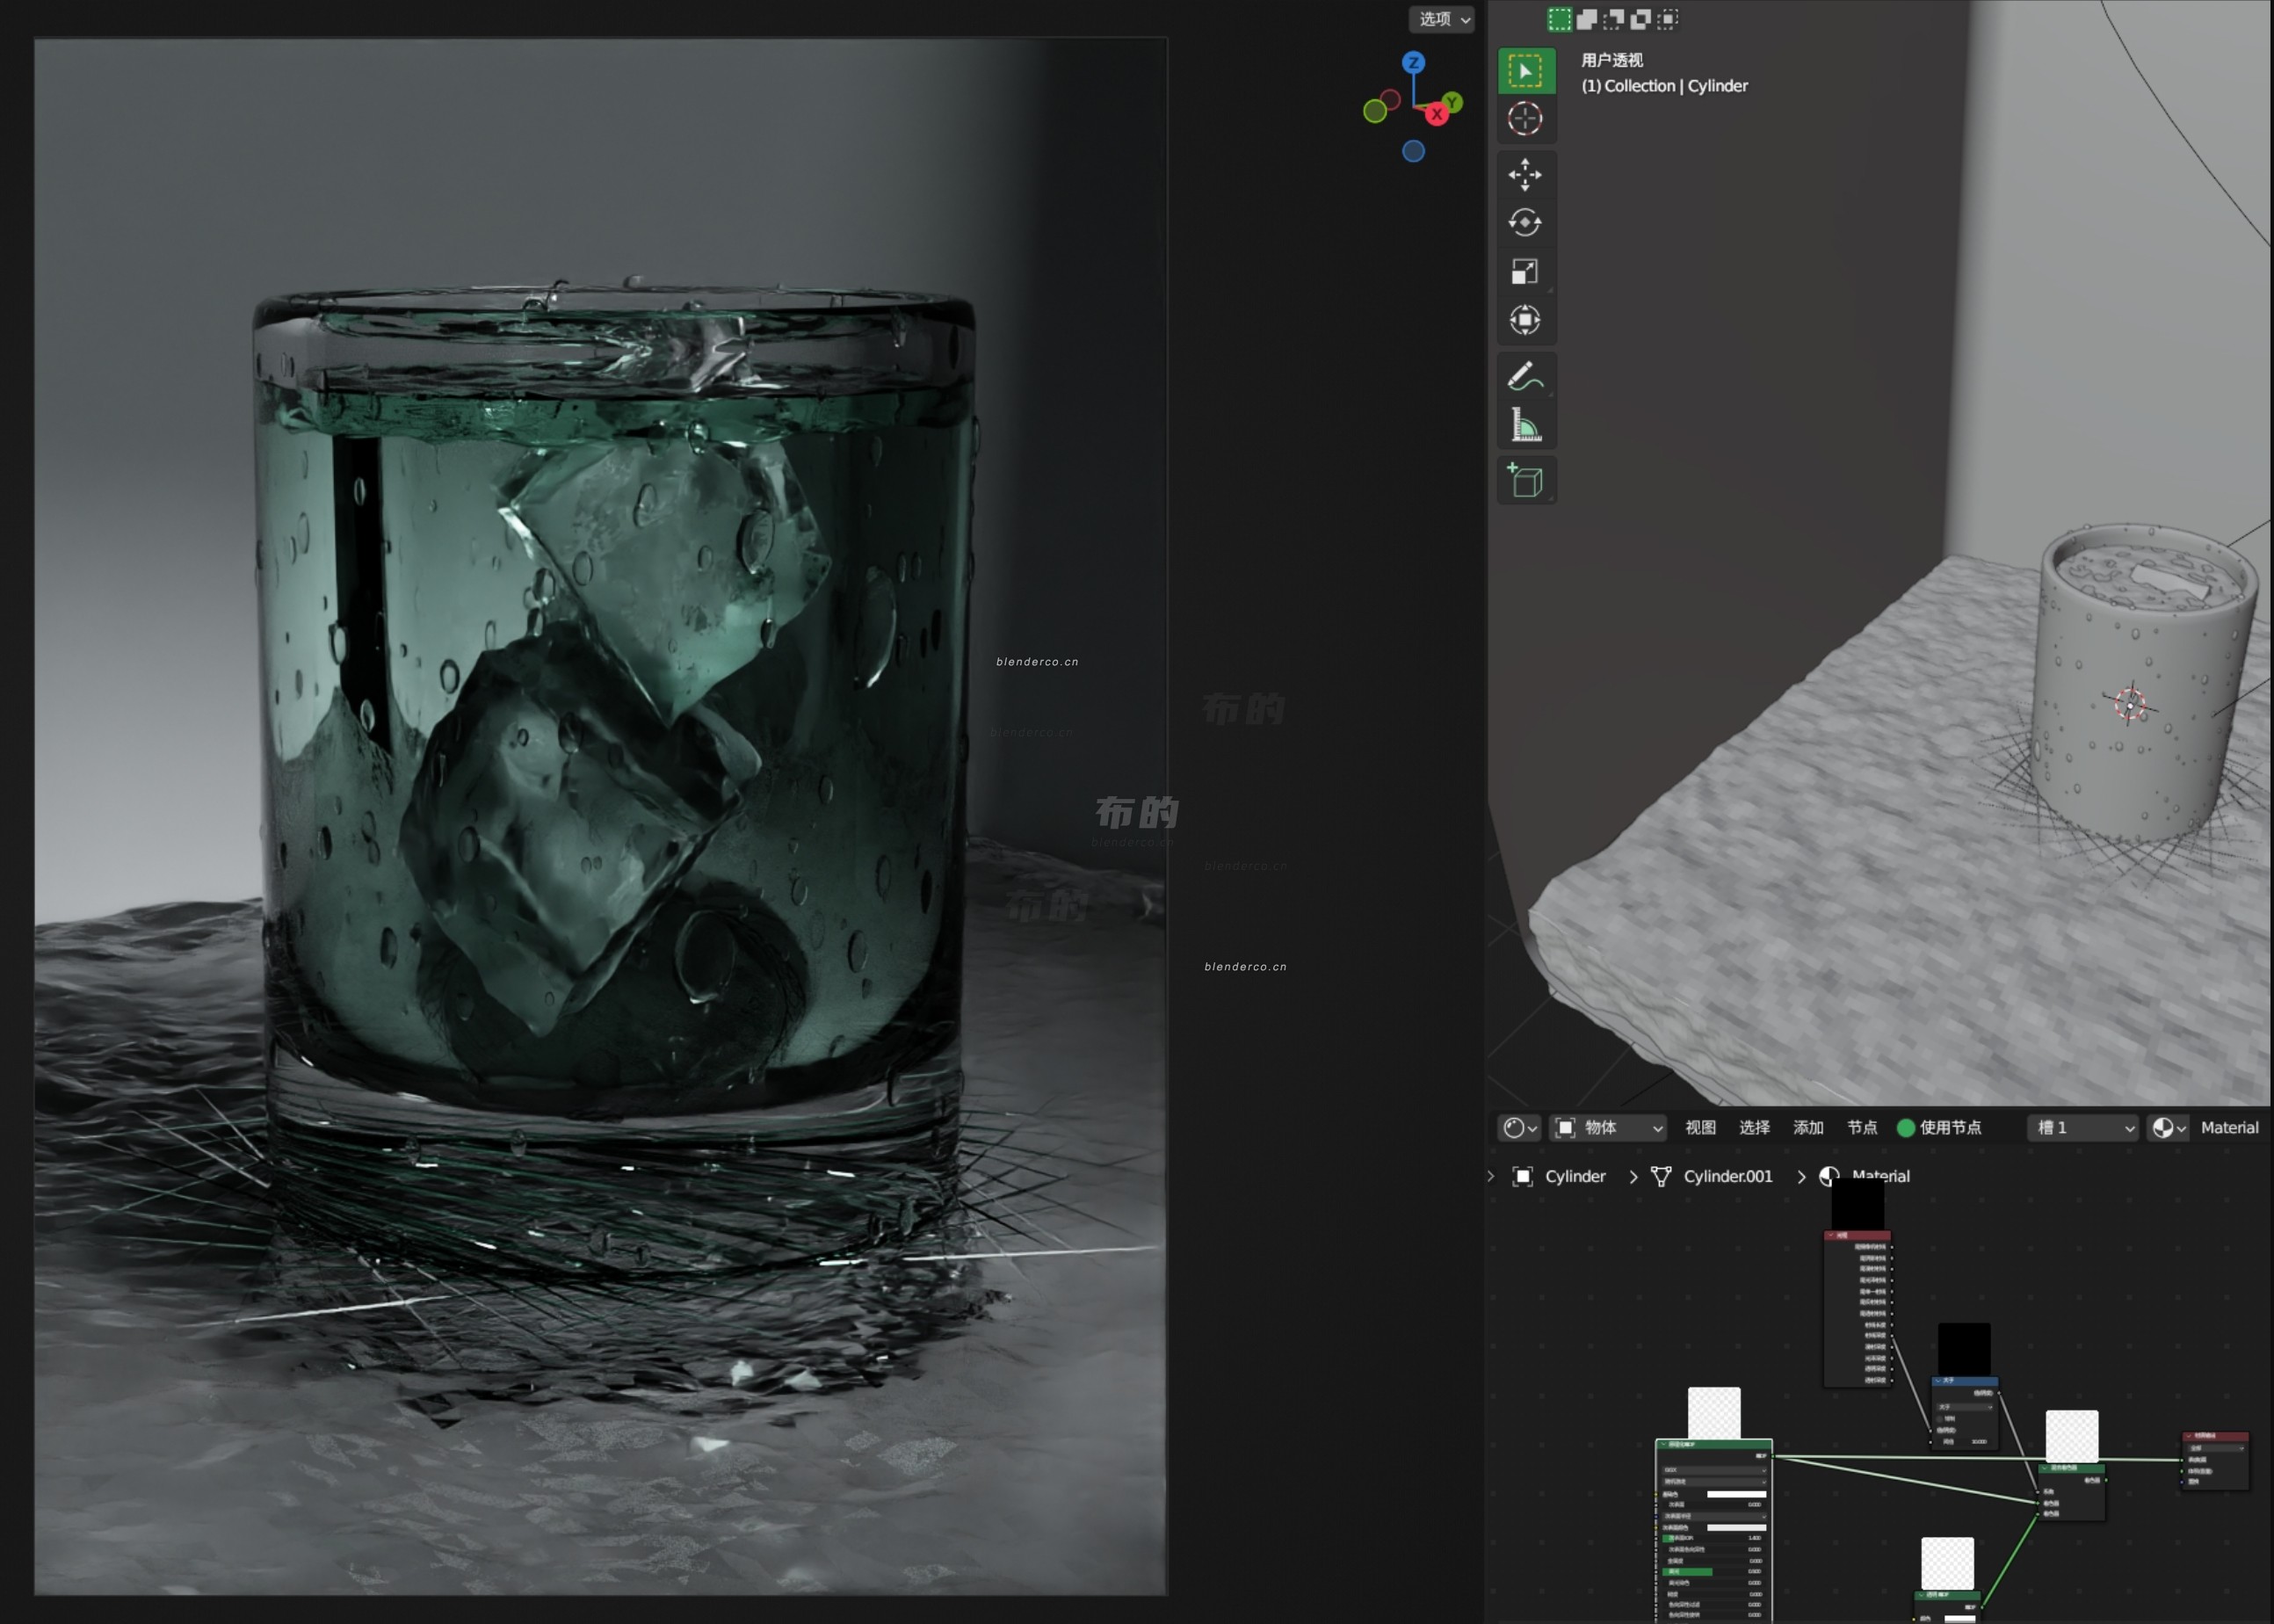Open the 添加 menu
Viewport: 2274px width, 1624px height.
pyautogui.click(x=1808, y=1128)
